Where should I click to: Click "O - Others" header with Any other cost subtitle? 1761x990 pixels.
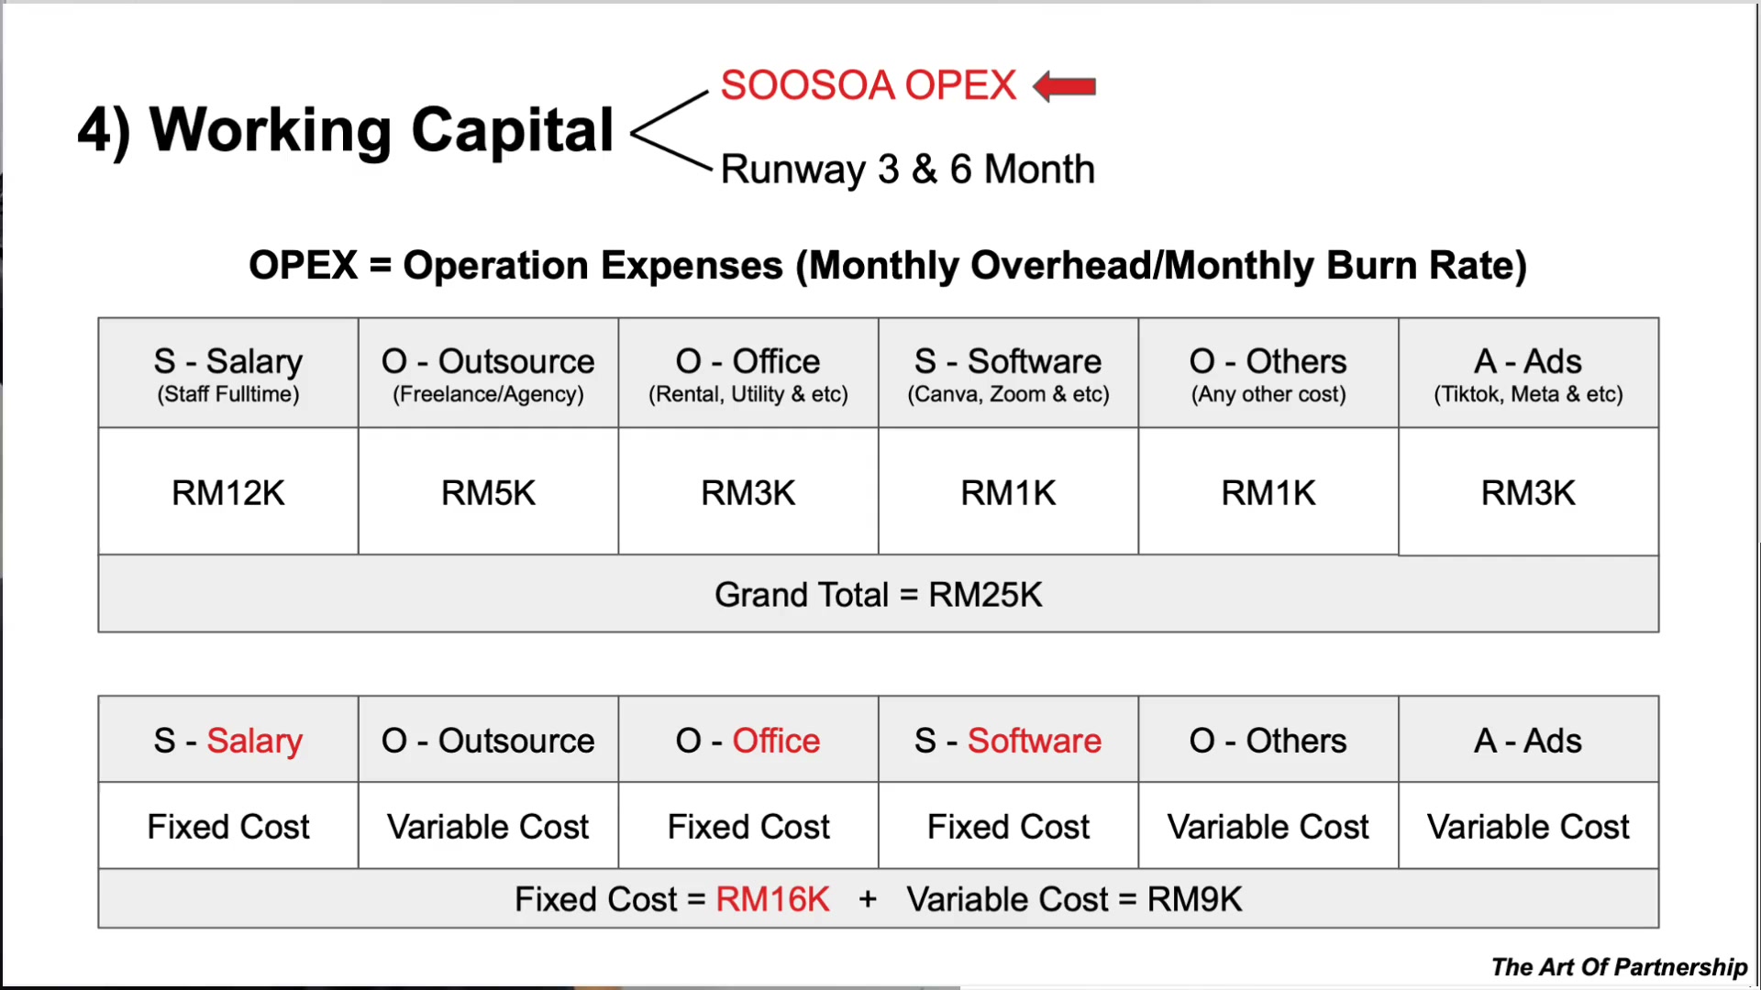(1268, 373)
